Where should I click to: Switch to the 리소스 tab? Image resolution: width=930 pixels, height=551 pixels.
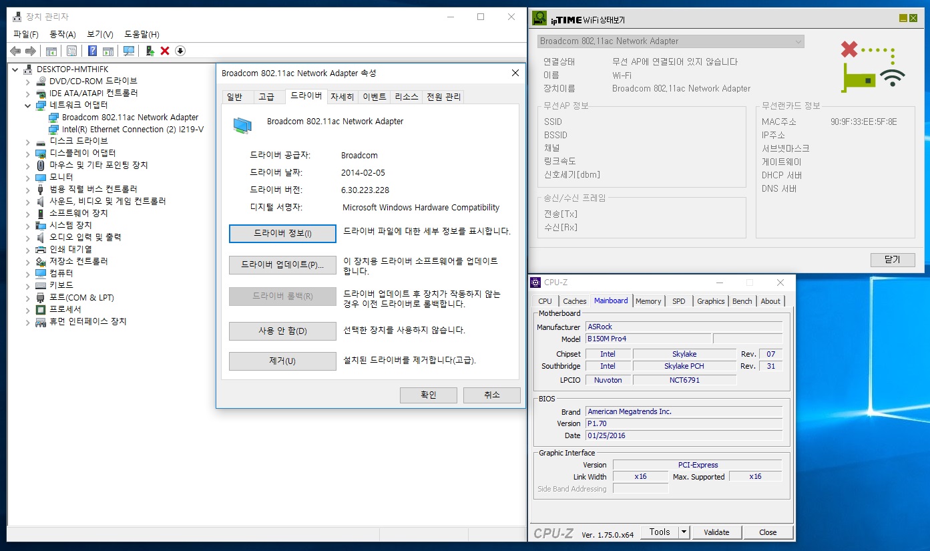407,97
